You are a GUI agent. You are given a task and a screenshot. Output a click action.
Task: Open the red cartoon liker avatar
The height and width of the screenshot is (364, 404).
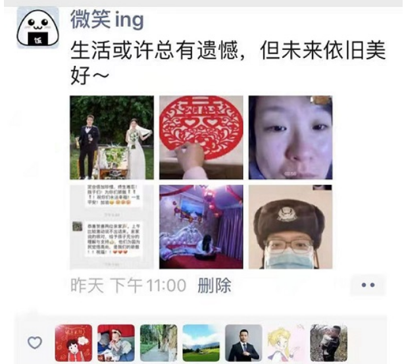pyautogui.click(x=74, y=343)
